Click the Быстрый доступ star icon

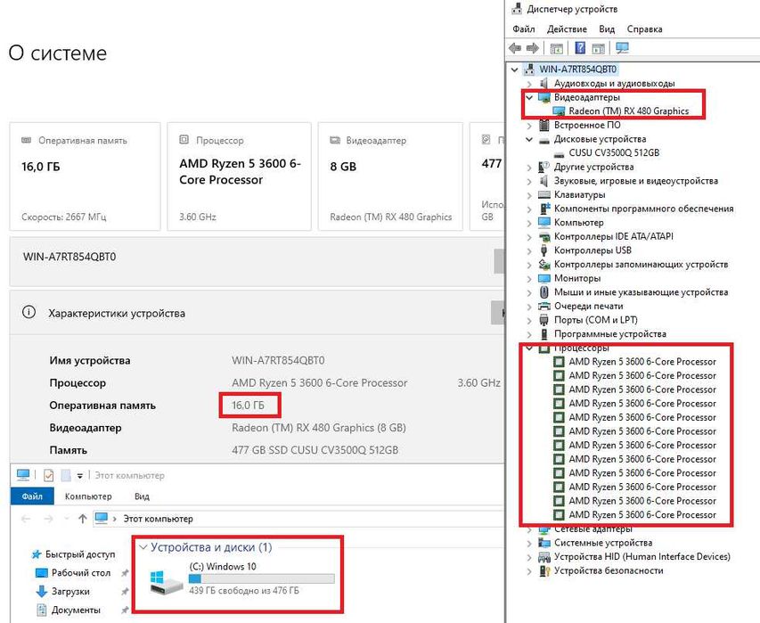(x=37, y=554)
